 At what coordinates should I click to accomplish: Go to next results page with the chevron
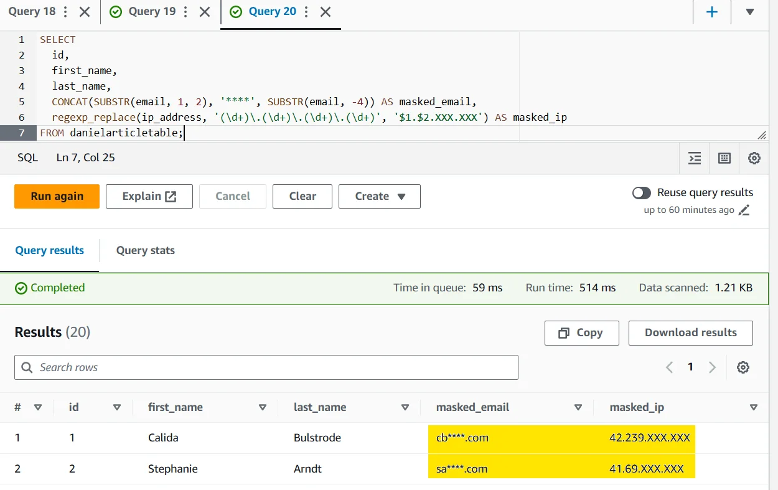pos(711,367)
